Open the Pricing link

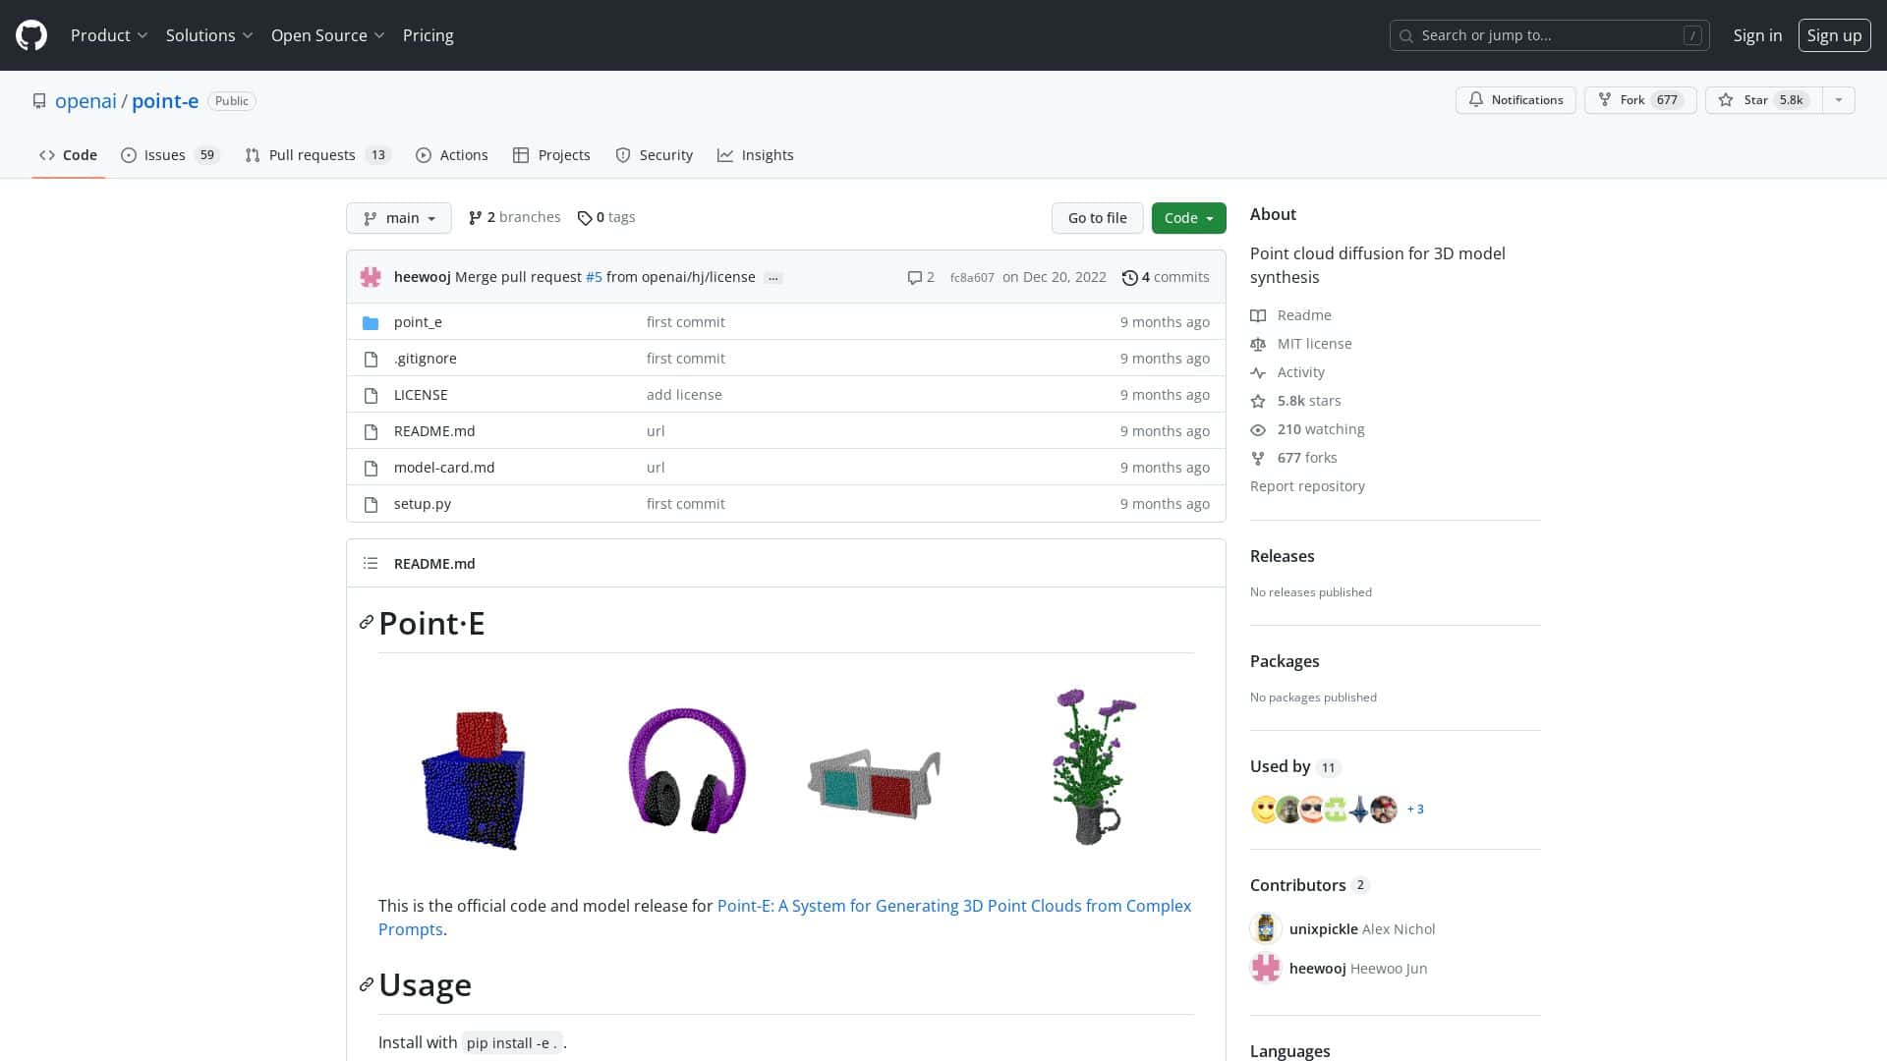click(x=429, y=35)
